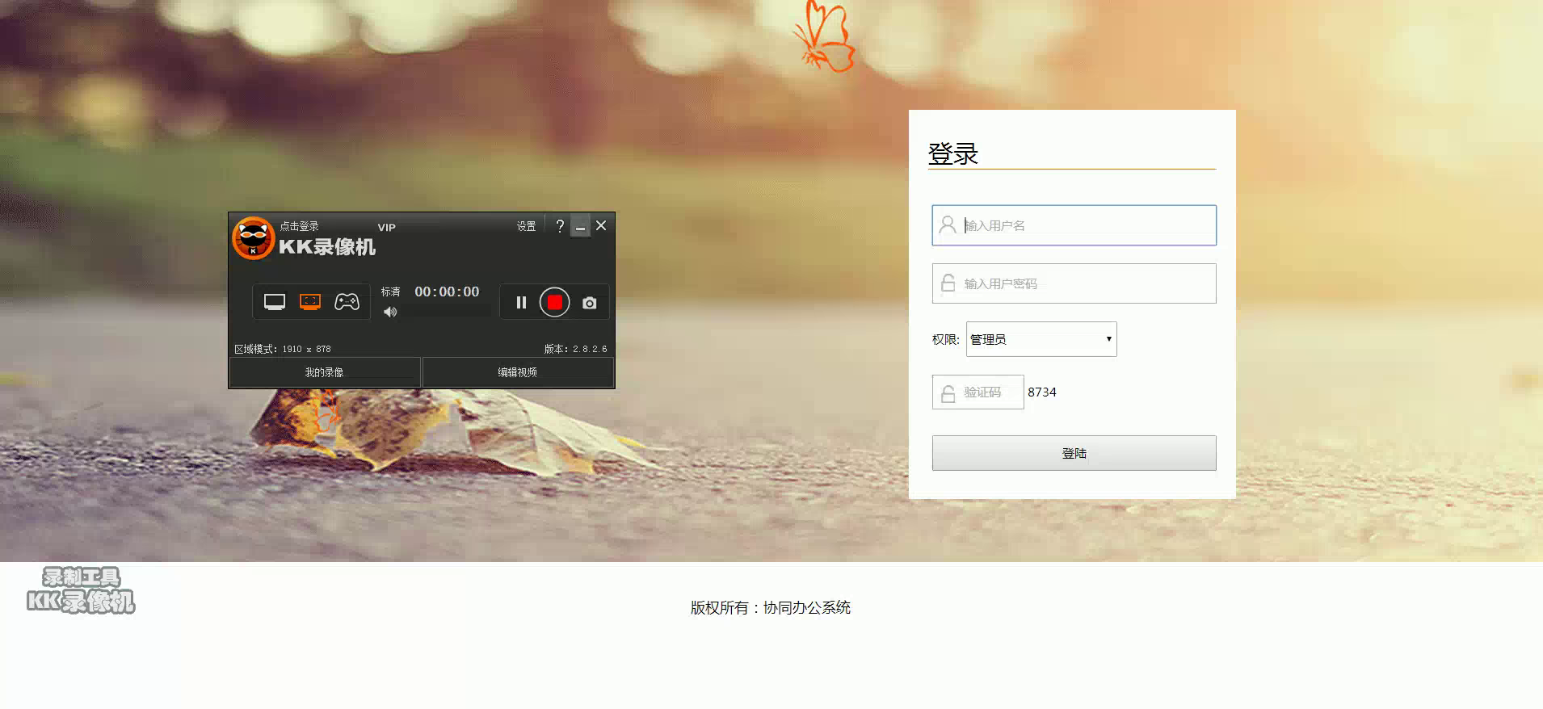
Task: Click the 版权所有：协同办公系统 footer text
Action: pos(771,607)
